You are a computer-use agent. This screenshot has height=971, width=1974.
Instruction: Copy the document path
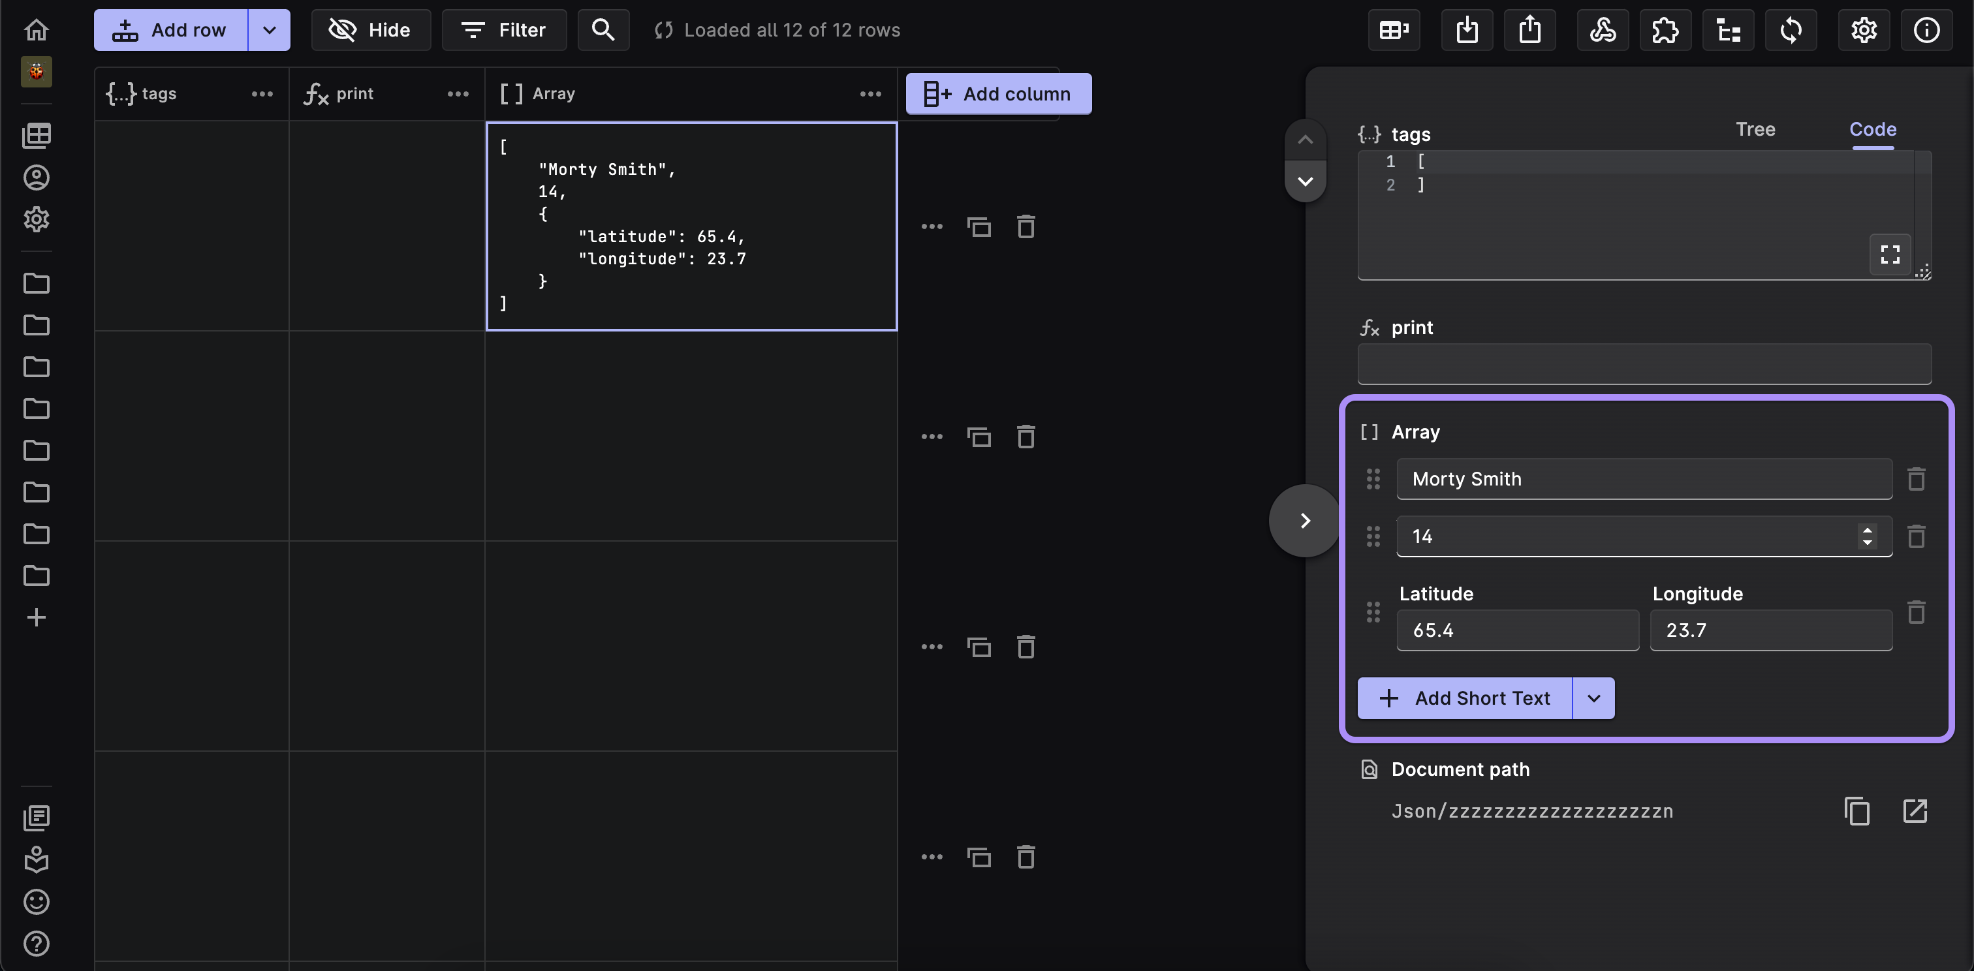tap(1856, 811)
